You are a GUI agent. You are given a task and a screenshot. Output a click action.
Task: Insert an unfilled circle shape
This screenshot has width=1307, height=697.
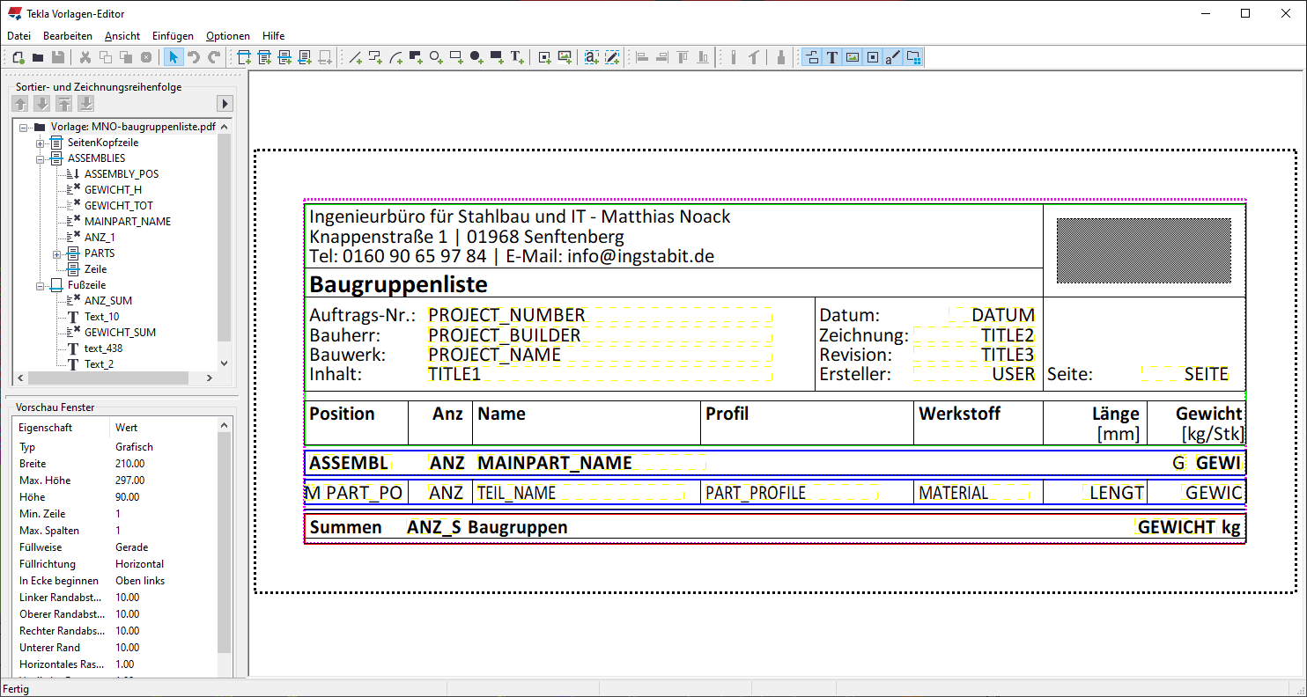point(436,57)
